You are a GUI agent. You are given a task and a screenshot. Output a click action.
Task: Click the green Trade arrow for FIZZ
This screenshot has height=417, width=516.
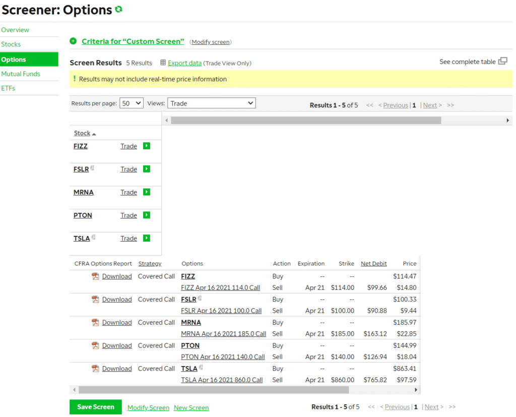146,146
